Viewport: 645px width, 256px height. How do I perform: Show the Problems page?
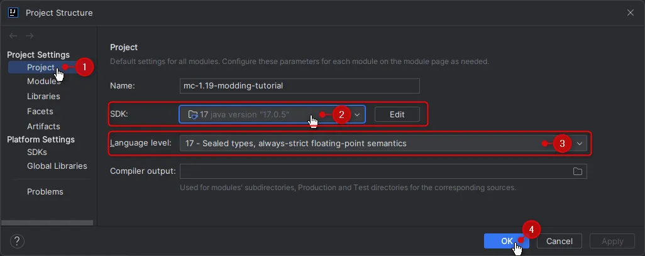(45, 191)
